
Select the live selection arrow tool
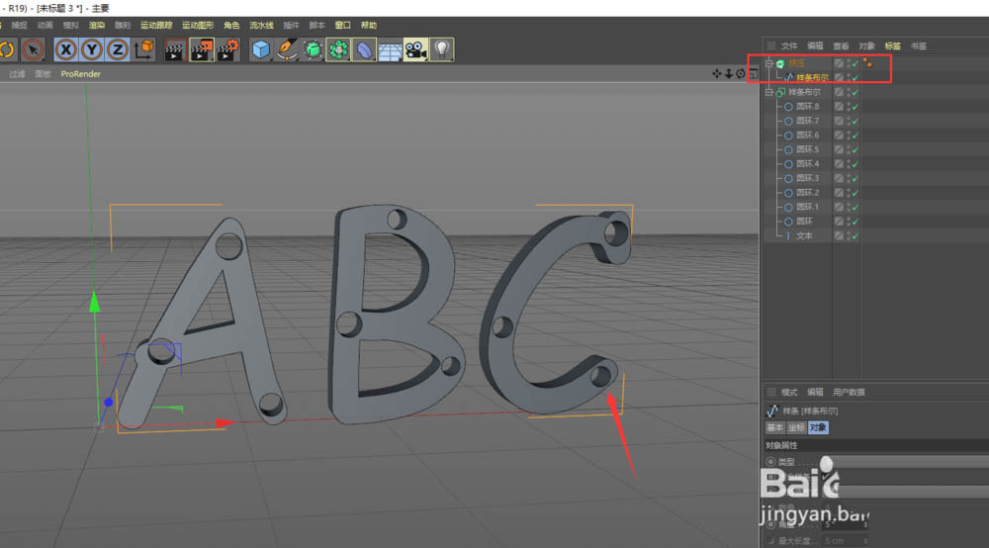click(33, 49)
